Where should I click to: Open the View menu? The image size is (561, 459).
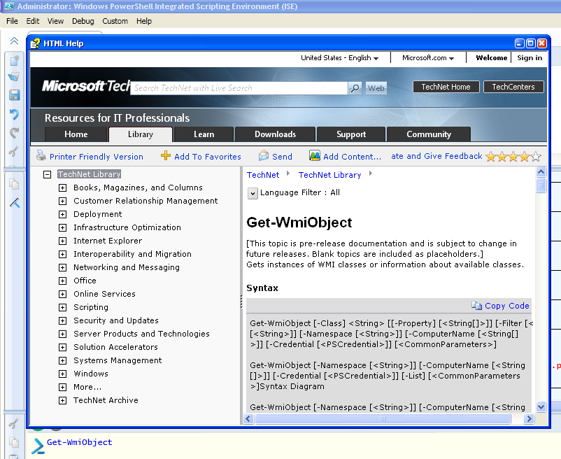[x=55, y=21]
